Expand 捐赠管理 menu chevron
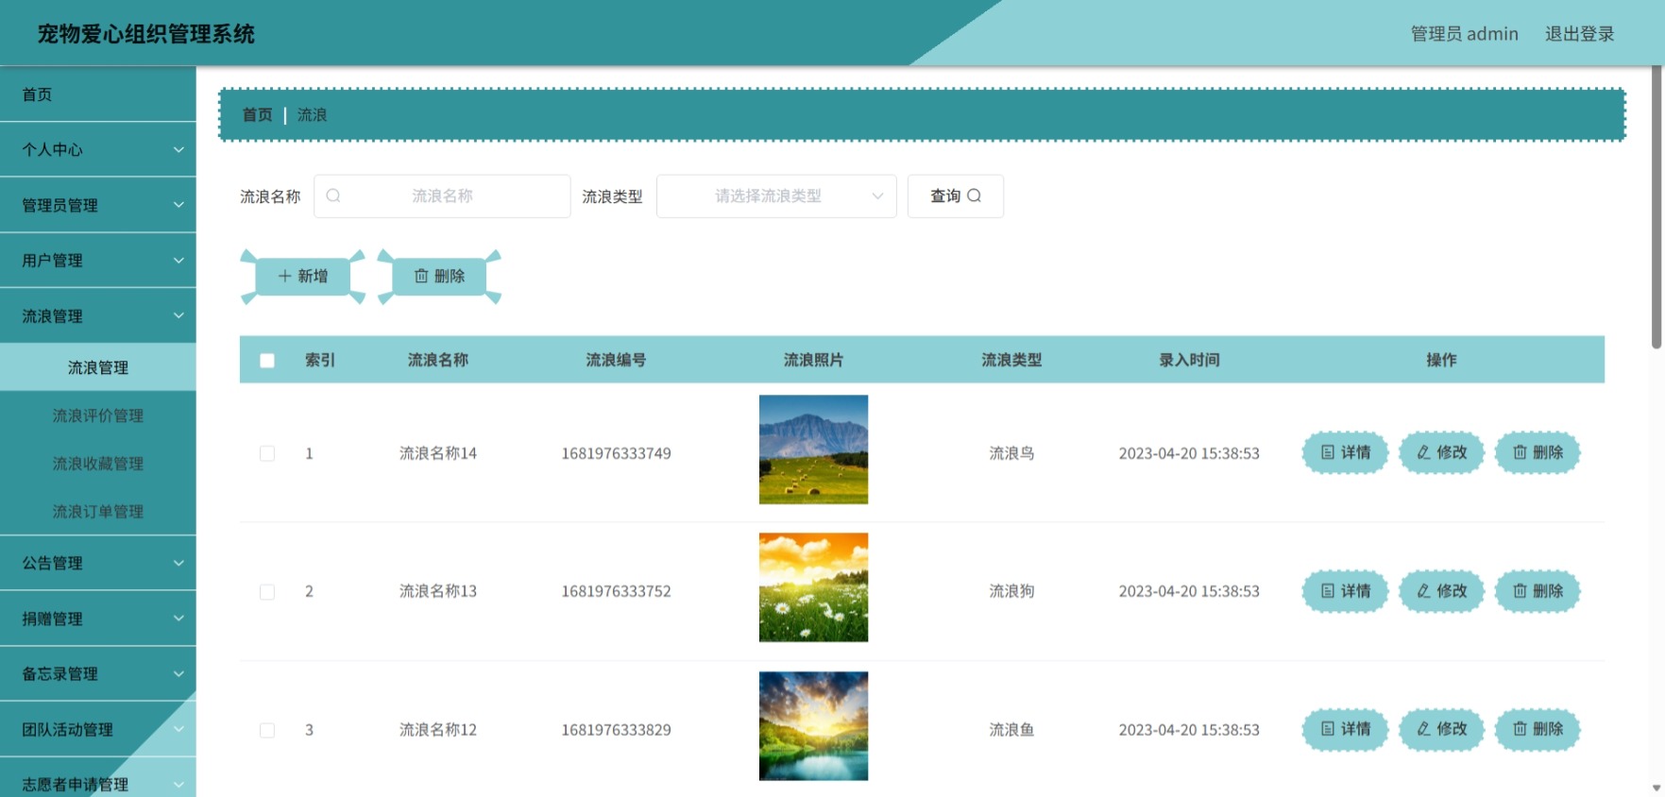This screenshot has width=1665, height=797. click(178, 618)
